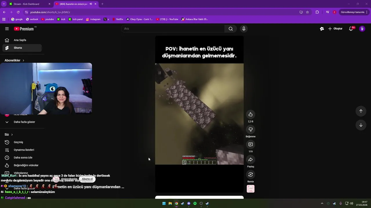Open the sound thumbnail under Remix
The height and width of the screenshot is (208, 371).
(251, 189)
